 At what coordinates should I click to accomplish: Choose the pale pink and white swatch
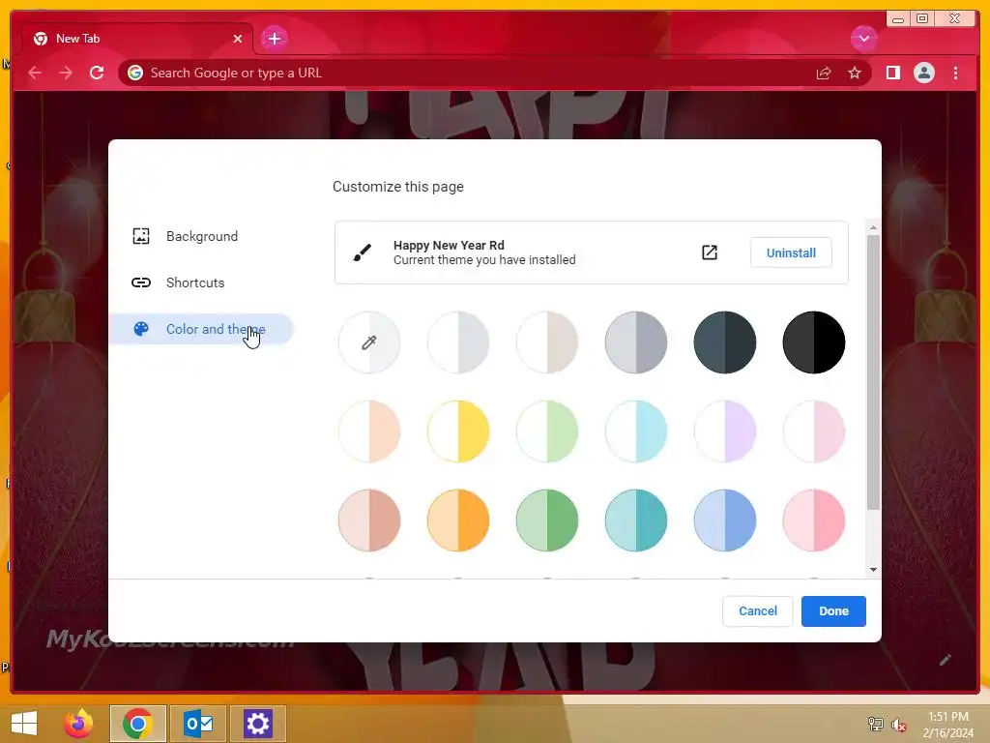pyautogui.click(x=814, y=431)
